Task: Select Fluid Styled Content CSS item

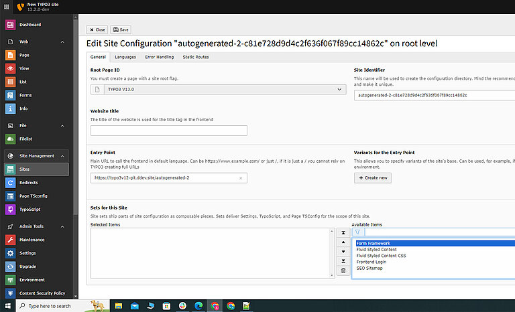Action: click(381, 256)
